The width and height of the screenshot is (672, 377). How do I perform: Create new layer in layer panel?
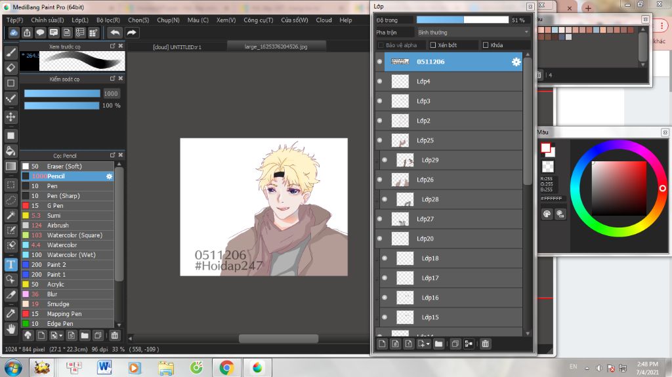[x=383, y=344]
